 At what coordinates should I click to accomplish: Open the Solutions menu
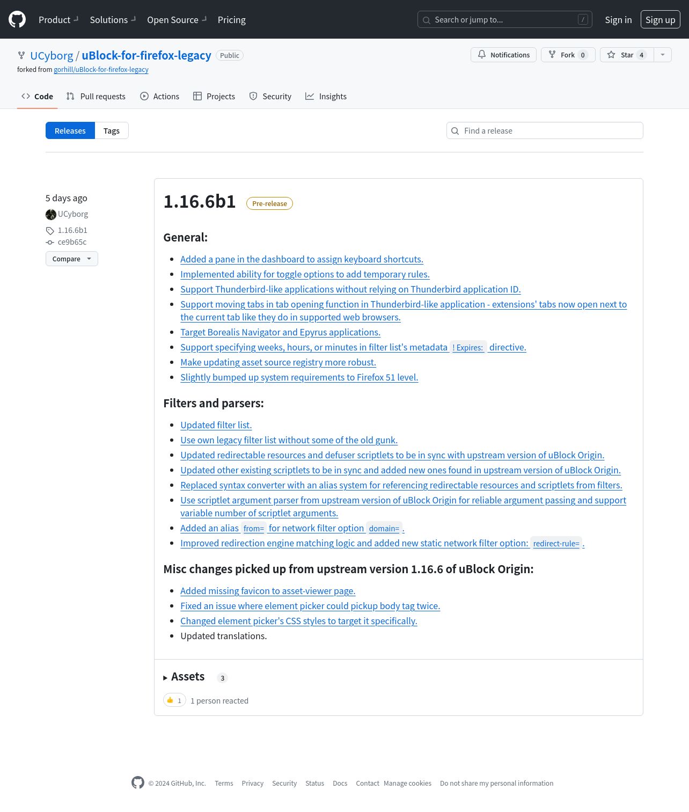tap(113, 19)
